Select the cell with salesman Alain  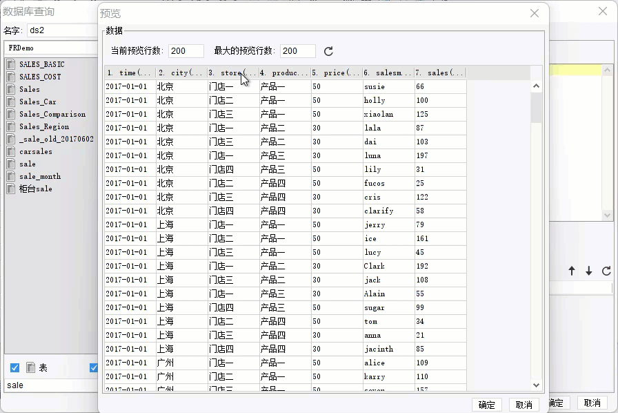pos(388,294)
